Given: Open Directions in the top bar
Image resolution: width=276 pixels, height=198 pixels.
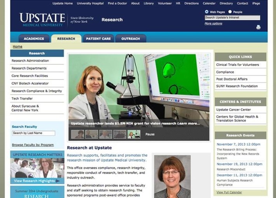Looking at the screenshot, I should (x=191, y=3).
